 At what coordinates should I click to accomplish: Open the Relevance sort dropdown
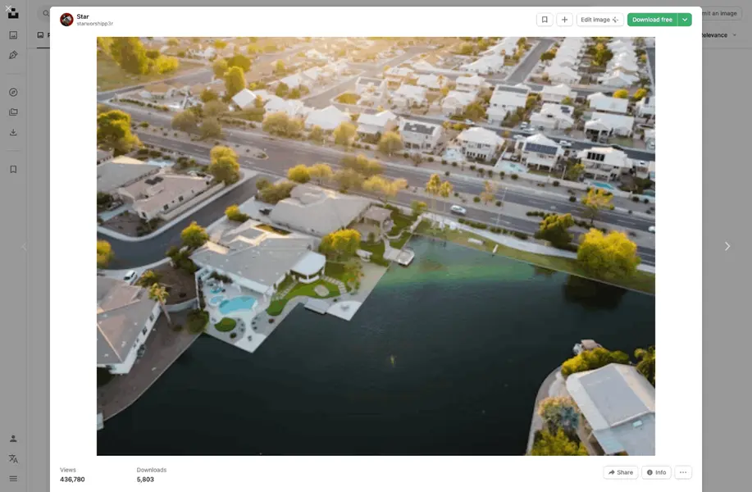coord(718,35)
